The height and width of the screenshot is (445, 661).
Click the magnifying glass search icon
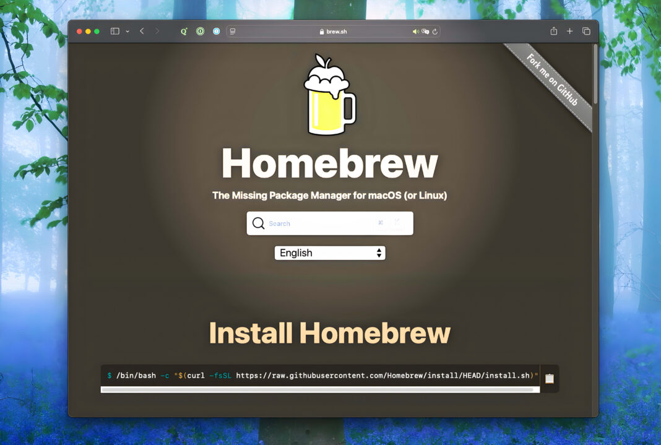coord(259,223)
